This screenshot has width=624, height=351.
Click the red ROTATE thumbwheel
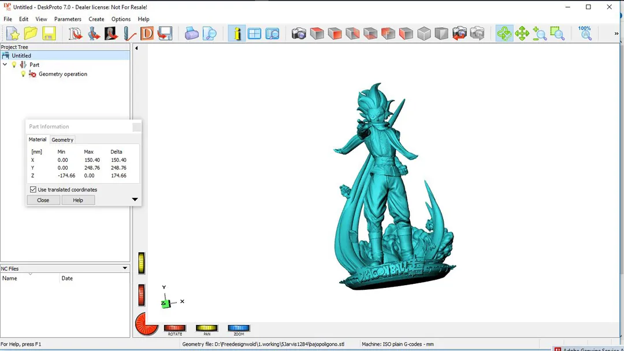point(174,328)
